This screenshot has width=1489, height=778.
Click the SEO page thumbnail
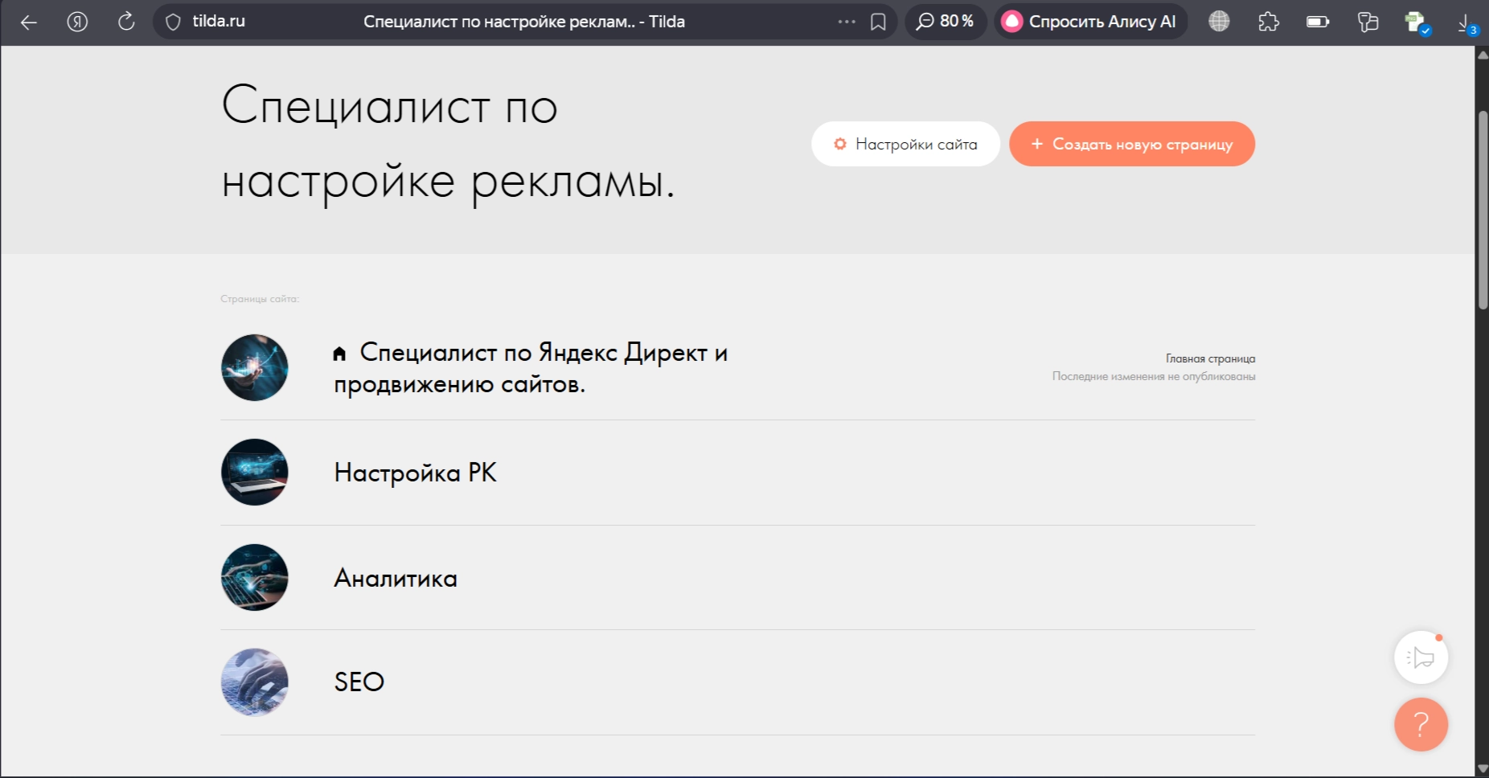(x=254, y=682)
